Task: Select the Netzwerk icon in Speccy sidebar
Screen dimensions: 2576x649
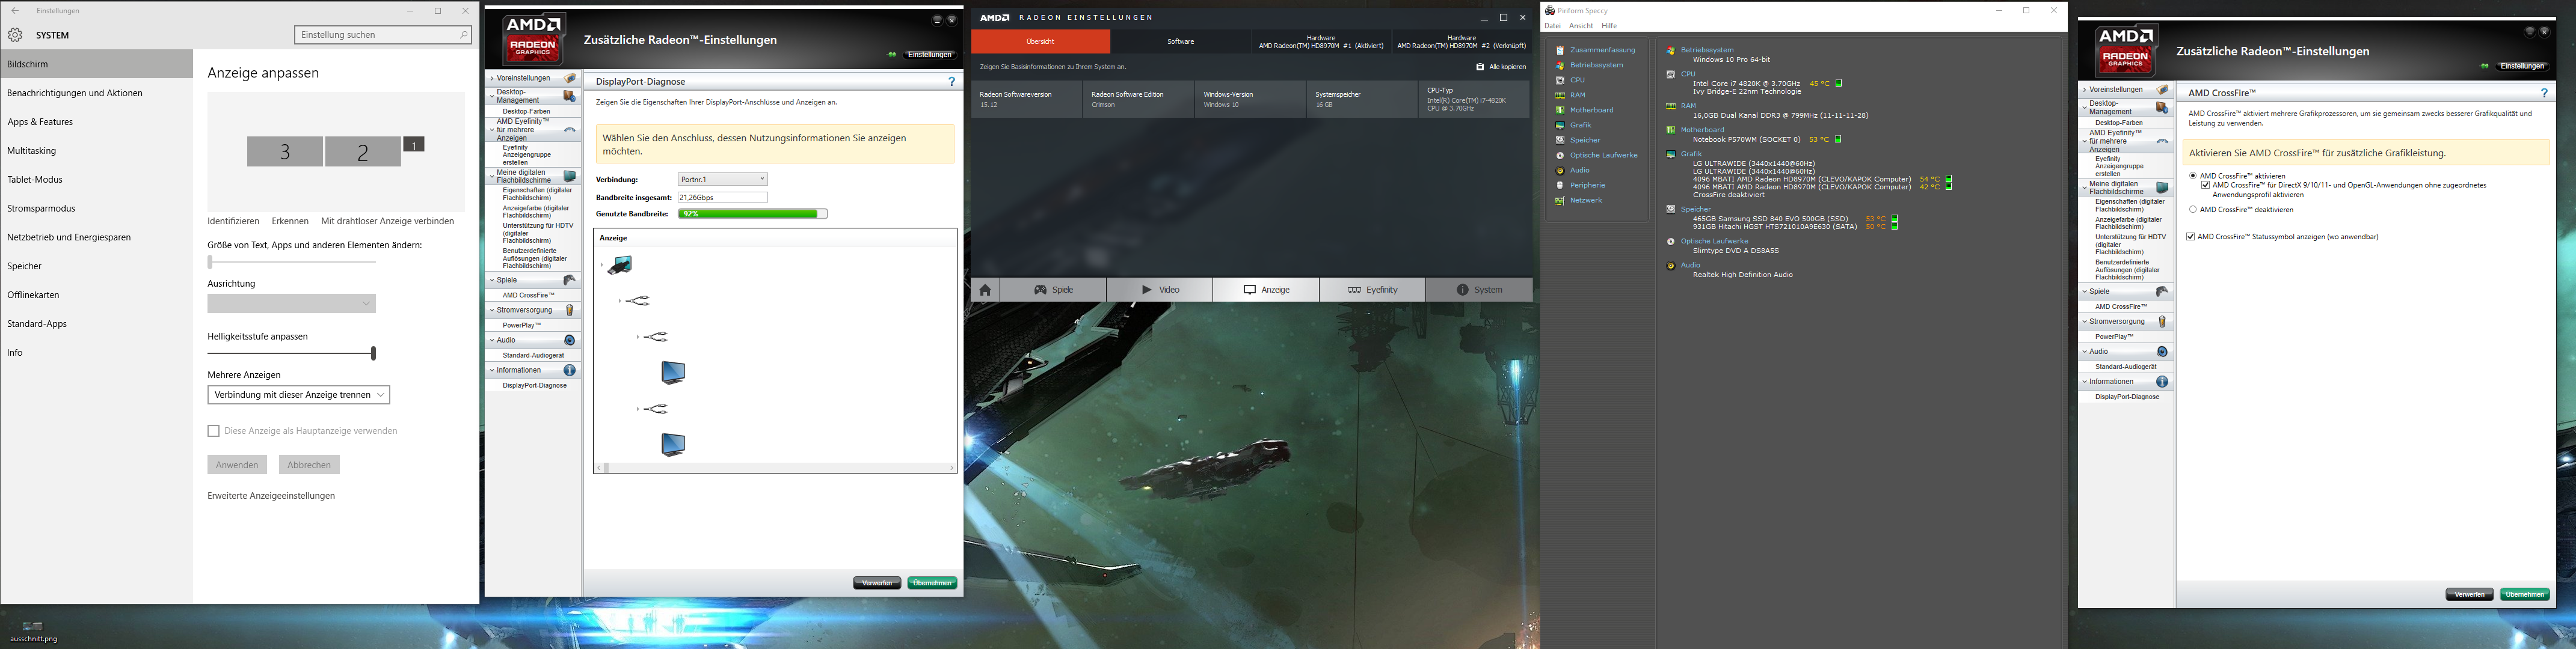Action: tap(1560, 201)
